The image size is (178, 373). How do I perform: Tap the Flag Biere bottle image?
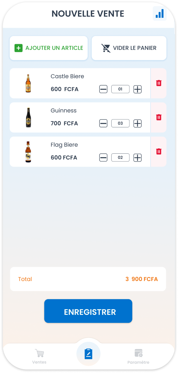[x=28, y=152]
